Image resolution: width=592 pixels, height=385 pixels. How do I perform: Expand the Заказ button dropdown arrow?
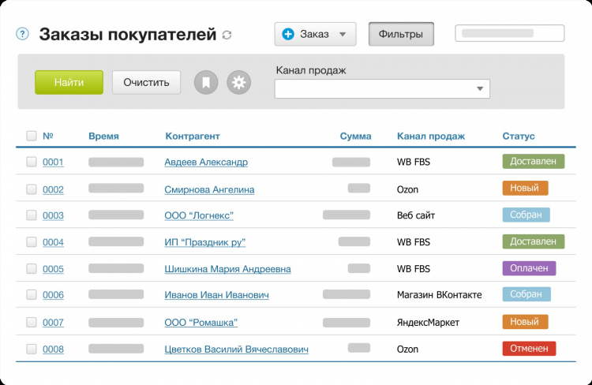343,35
